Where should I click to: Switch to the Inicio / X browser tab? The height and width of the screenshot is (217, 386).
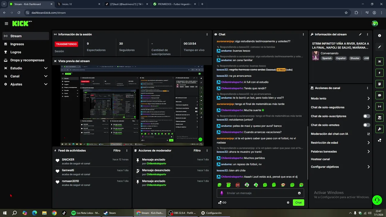[x=79, y=4]
